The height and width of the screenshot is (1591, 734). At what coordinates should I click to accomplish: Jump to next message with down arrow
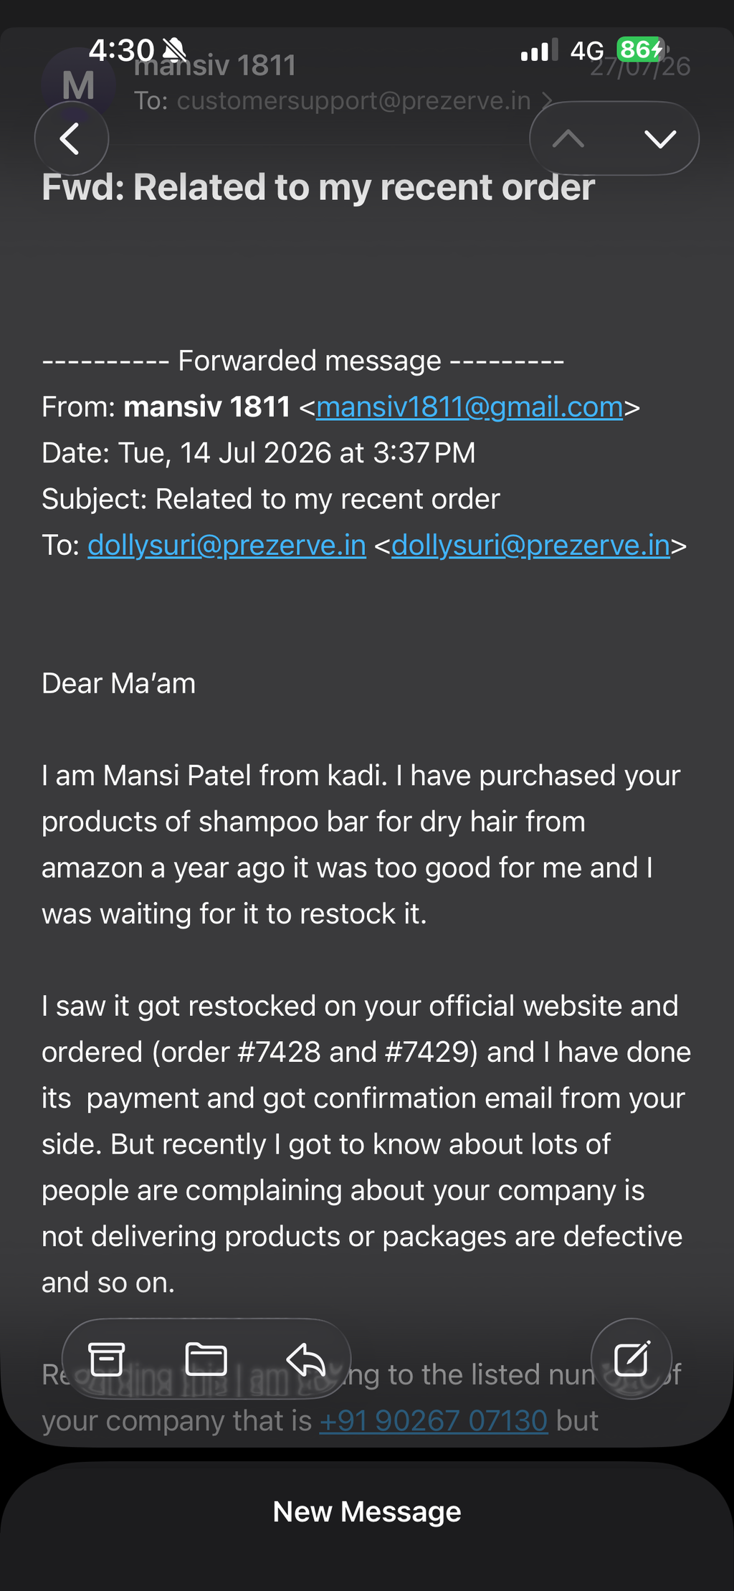660,138
